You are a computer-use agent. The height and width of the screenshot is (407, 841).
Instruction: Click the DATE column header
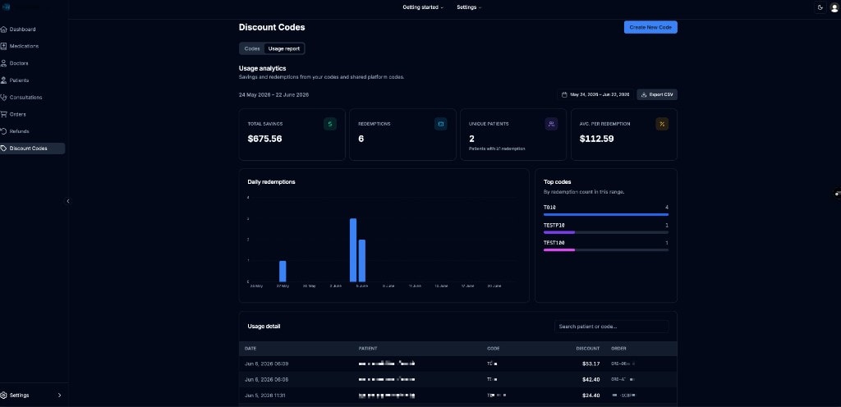[x=250, y=349]
